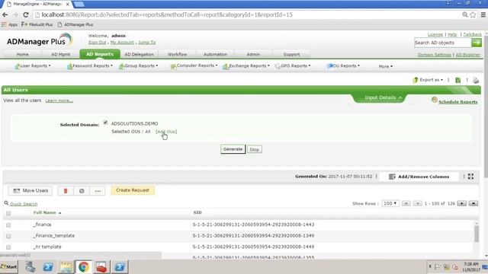The height and width of the screenshot is (274, 488).
Task: Collapse the Input Details panel
Action: coord(384,97)
